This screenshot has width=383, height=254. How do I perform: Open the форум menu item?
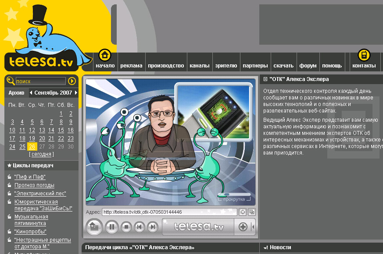click(308, 66)
